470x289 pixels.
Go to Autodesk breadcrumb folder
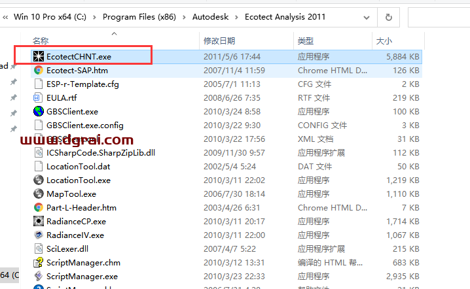pyautogui.click(x=210, y=17)
